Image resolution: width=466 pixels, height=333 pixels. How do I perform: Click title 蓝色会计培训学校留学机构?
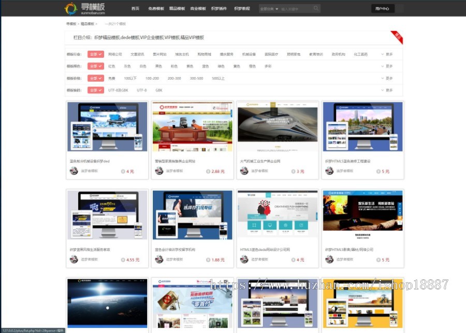tap(175, 250)
